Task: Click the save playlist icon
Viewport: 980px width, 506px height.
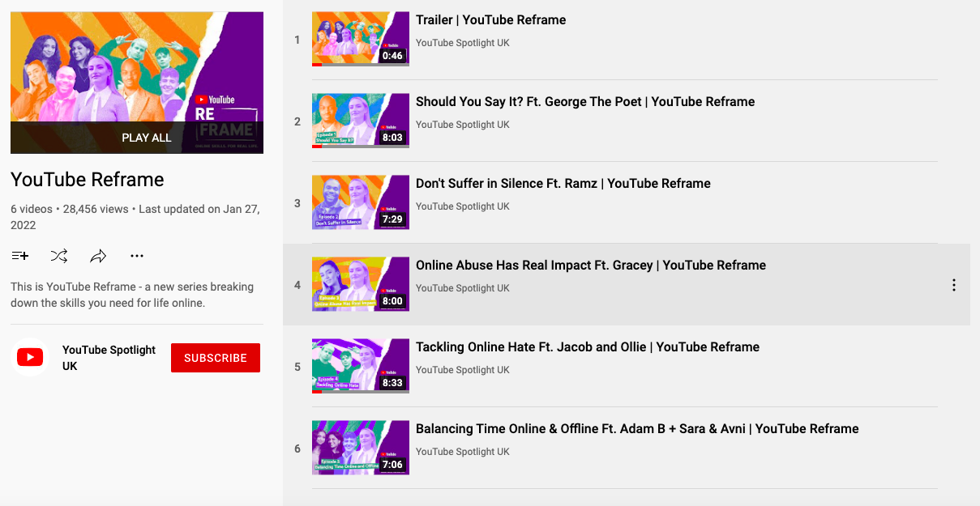Action: point(20,256)
